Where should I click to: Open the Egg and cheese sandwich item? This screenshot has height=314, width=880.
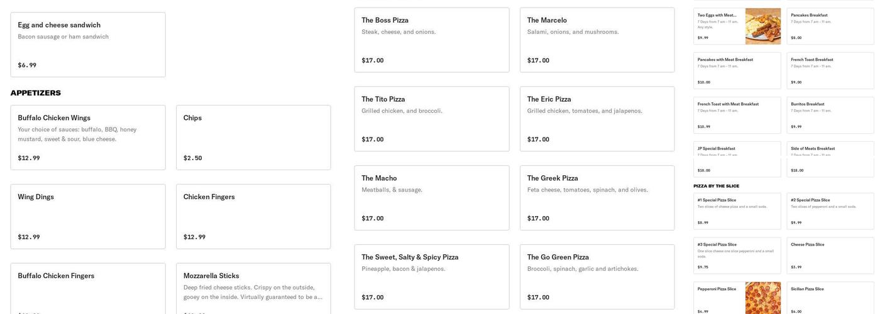(88, 45)
